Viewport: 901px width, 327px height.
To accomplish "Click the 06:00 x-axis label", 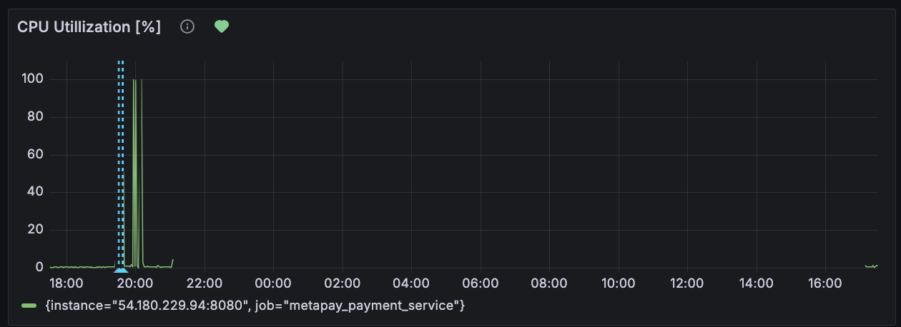I will pyautogui.click(x=480, y=283).
